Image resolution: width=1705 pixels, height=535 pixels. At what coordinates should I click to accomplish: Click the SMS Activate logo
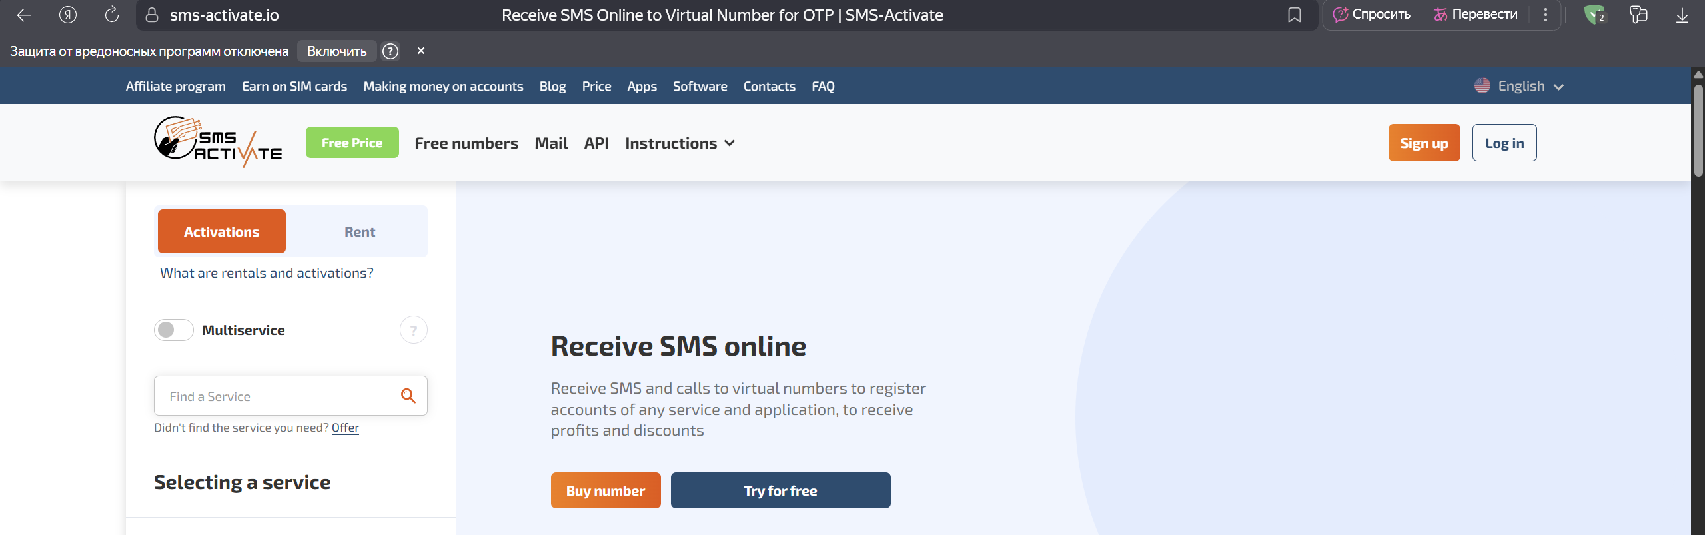click(x=218, y=142)
